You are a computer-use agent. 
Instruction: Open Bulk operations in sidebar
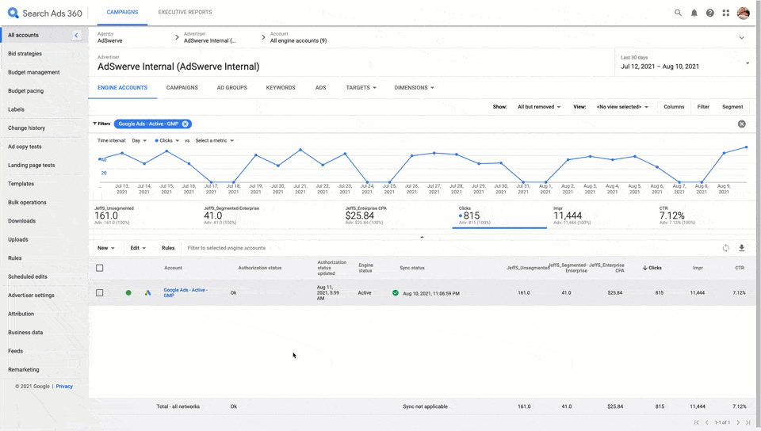point(27,202)
